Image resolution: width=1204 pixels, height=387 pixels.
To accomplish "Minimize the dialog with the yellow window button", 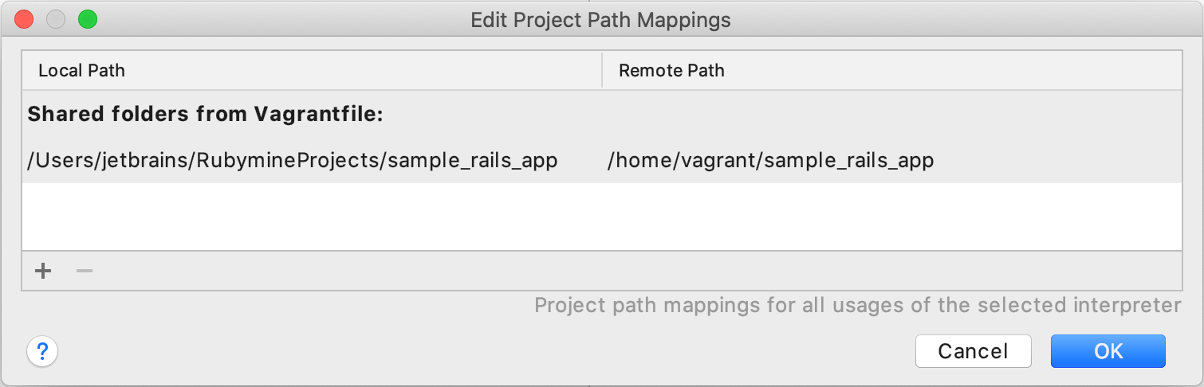I will tap(56, 19).
